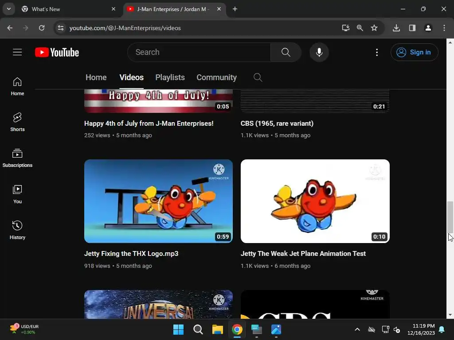Open the USD/EUR widget
This screenshot has width=454, height=340.
(x=24, y=329)
